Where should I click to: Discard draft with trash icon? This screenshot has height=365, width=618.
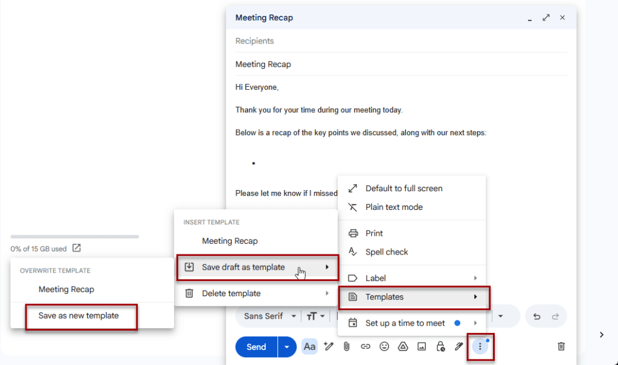pyautogui.click(x=561, y=346)
